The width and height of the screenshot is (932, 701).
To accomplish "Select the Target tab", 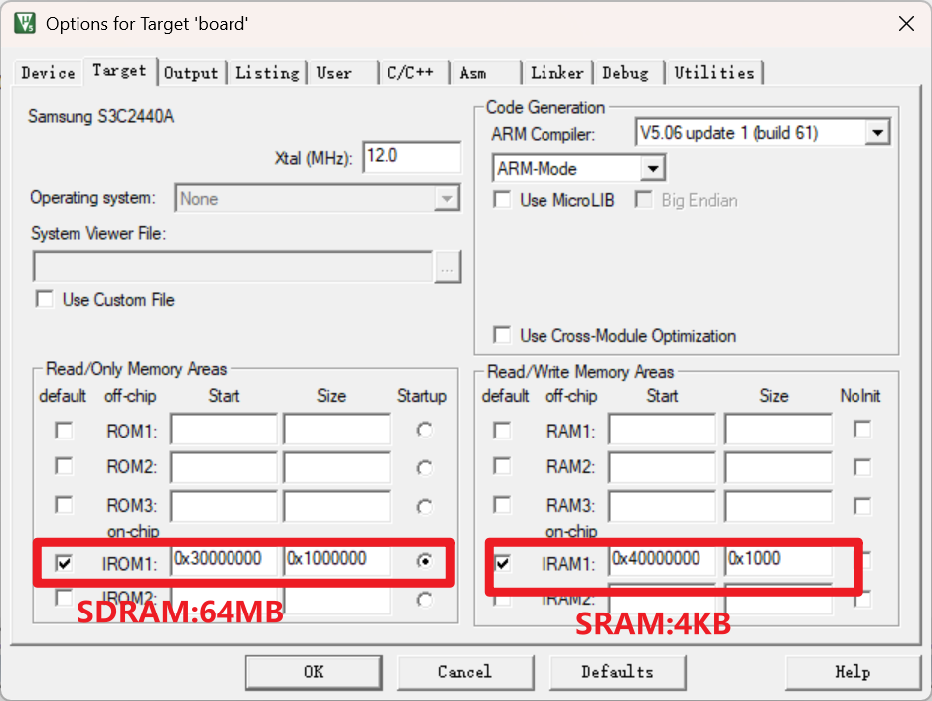I will (120, 71).
